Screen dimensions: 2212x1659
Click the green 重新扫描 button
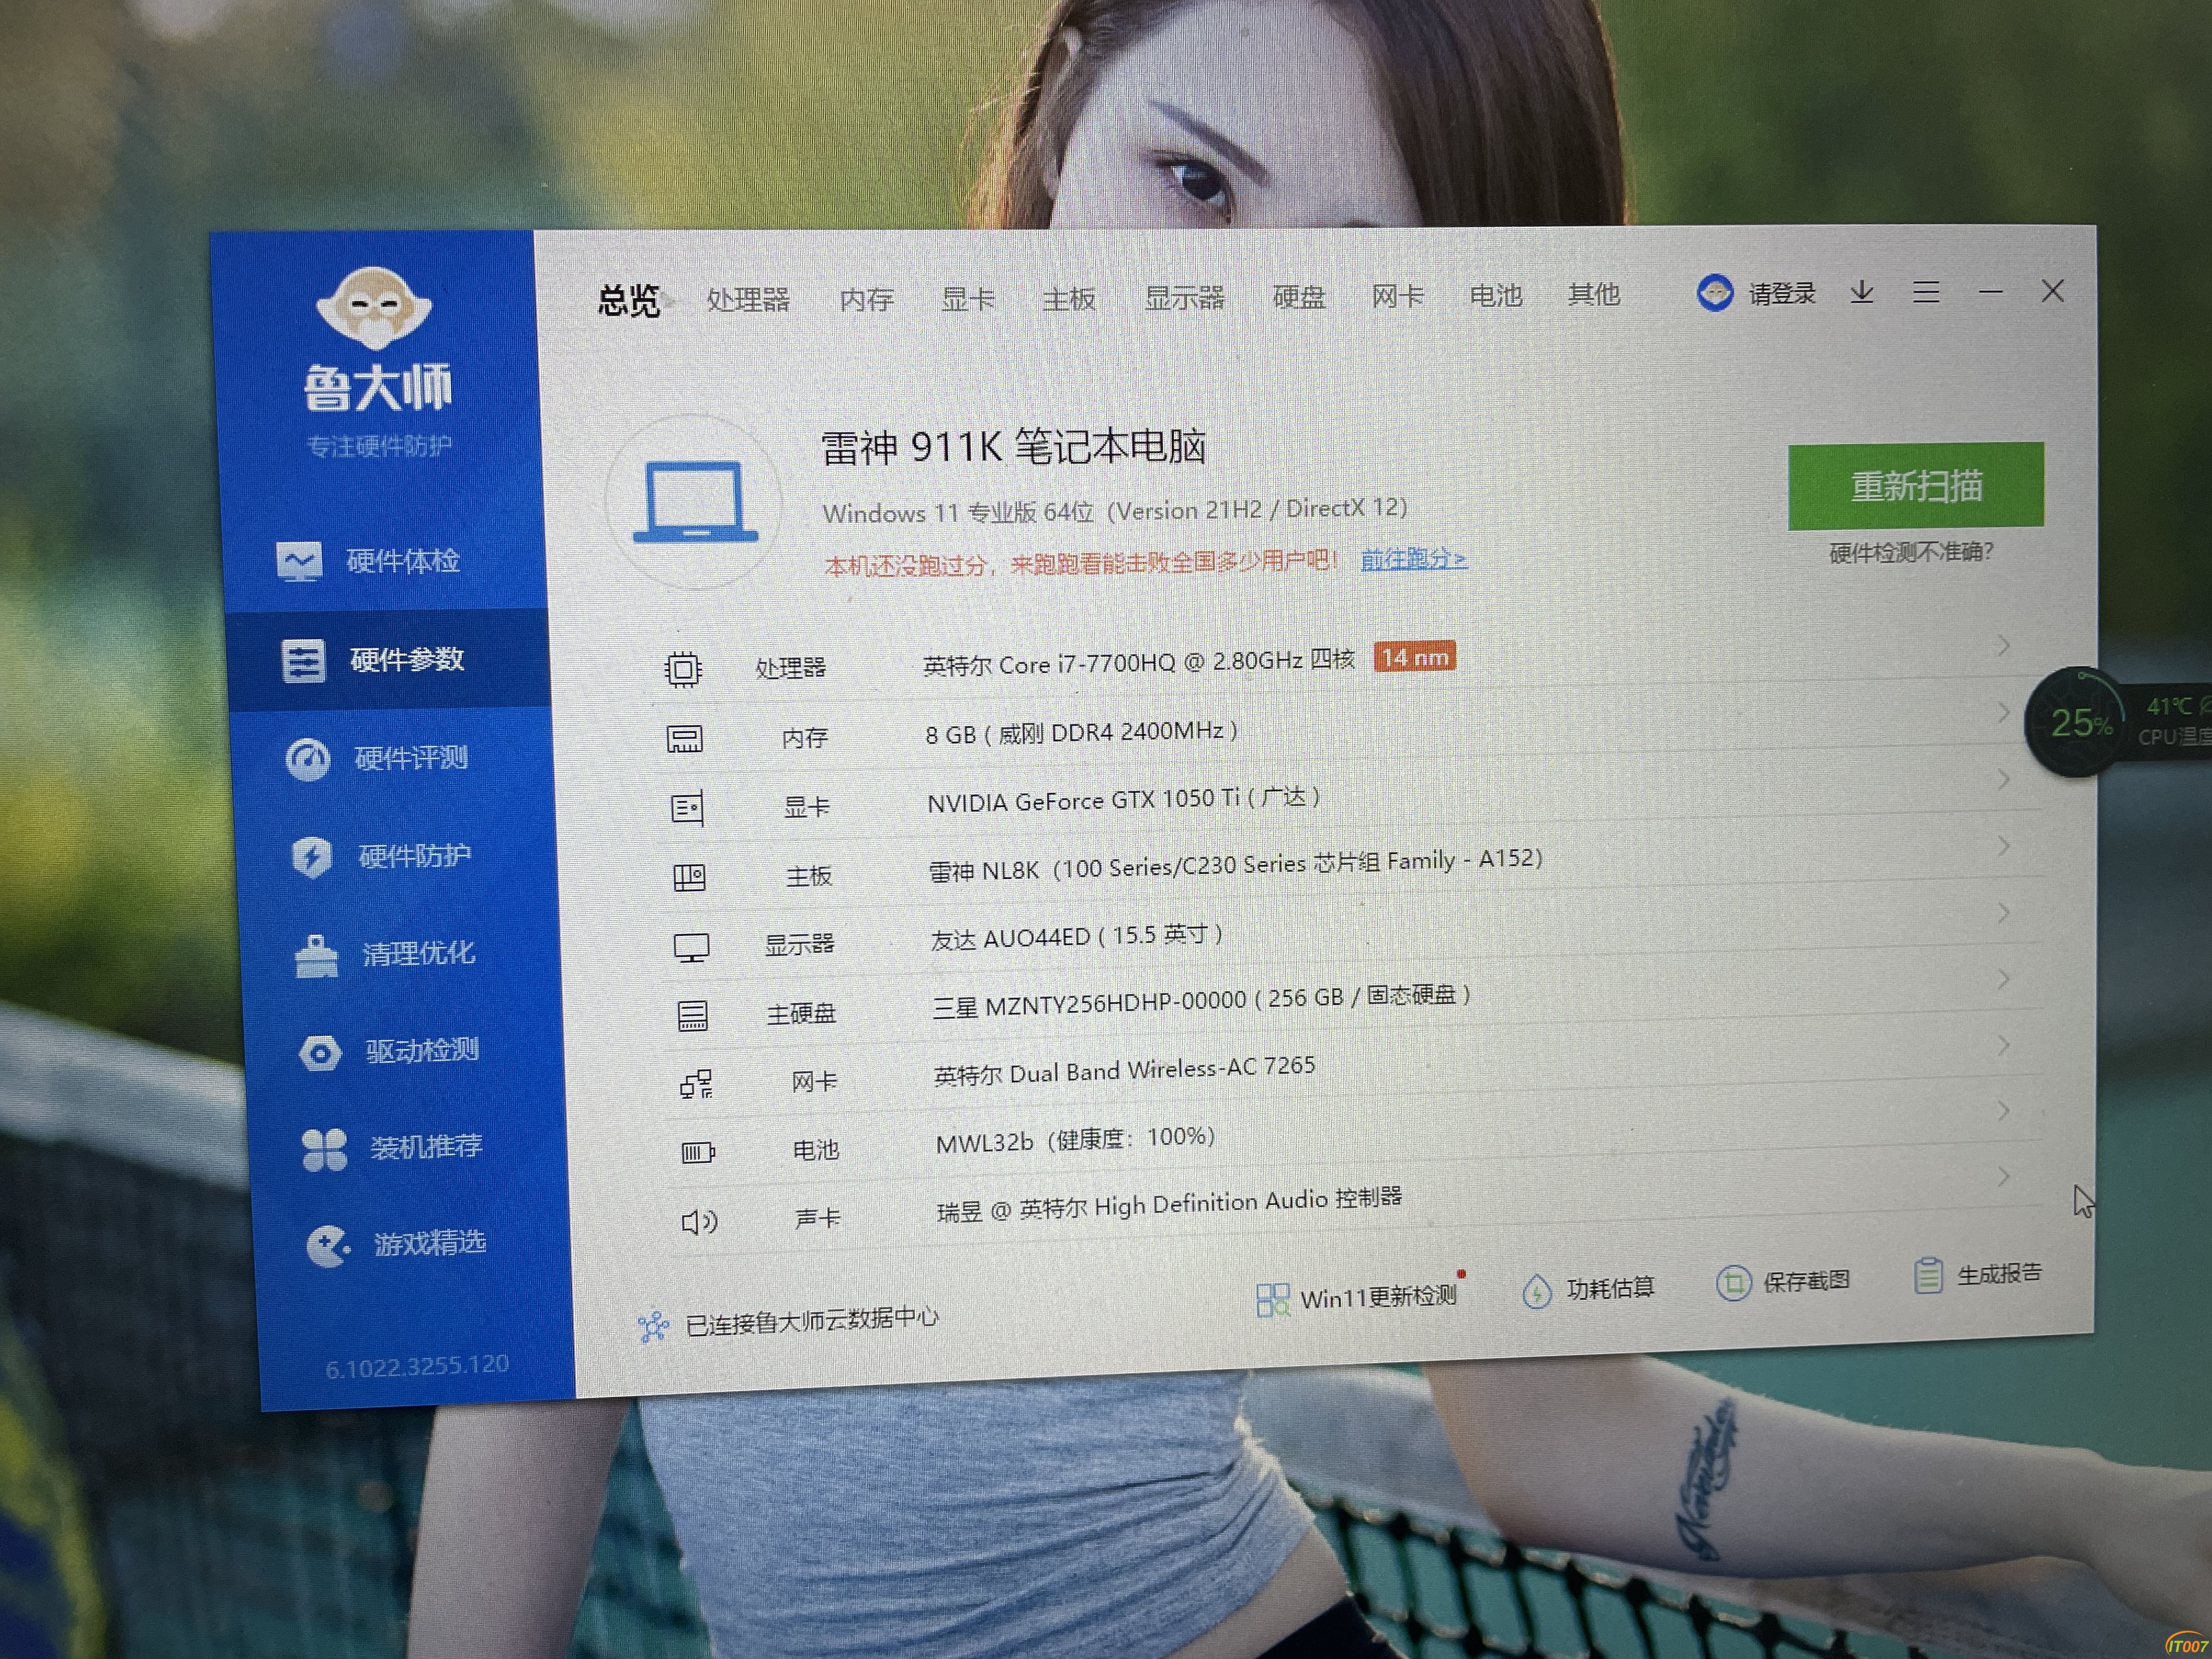1916,486
